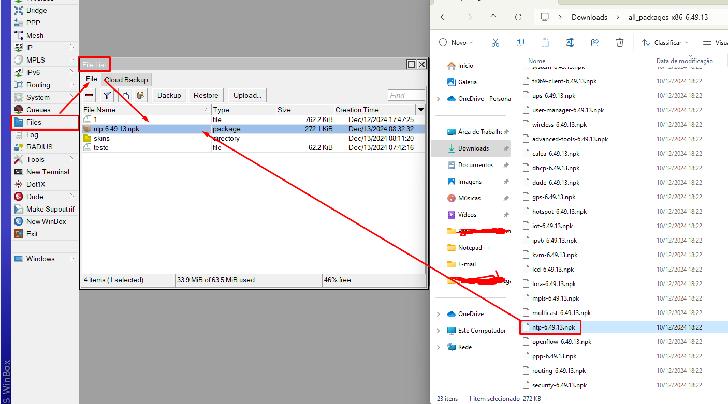Open the Novo dropdown menu
Screen dimensions: 728x404
[456, 42]
